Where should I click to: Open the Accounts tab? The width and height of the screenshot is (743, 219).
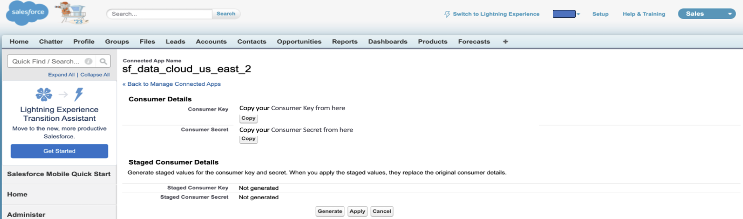pyautogui.click(x=211, y=42)
